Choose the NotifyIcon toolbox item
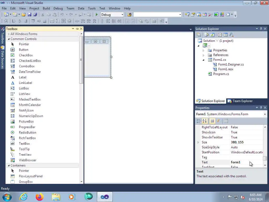269x202 pixels. coord(26,110)
